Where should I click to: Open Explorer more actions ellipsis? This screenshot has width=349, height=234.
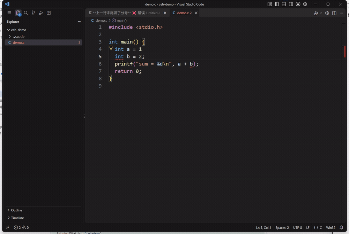[80, 22]
